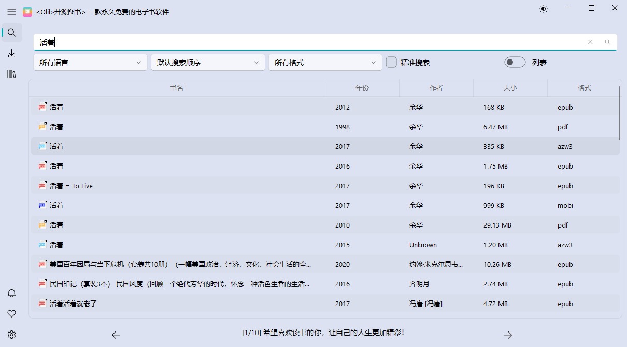Open the 所有语言 language dropdown
The height and width of the screenshot is (347, 627).
(x=90, y=62)
